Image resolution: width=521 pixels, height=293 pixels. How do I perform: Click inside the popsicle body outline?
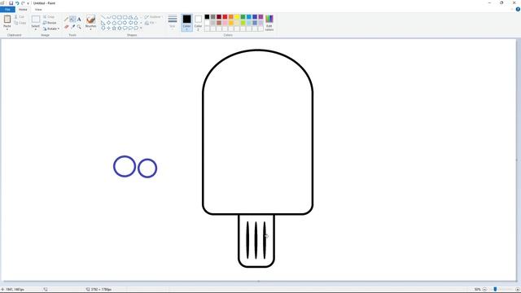(257, 133)
